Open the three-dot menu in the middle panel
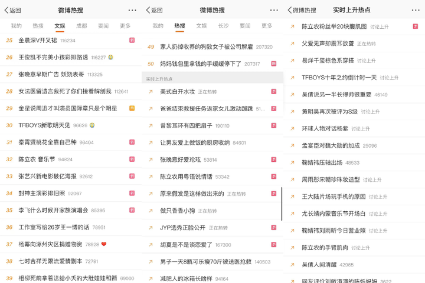This screenshot has width=425, height=283. tap(274, 10)
